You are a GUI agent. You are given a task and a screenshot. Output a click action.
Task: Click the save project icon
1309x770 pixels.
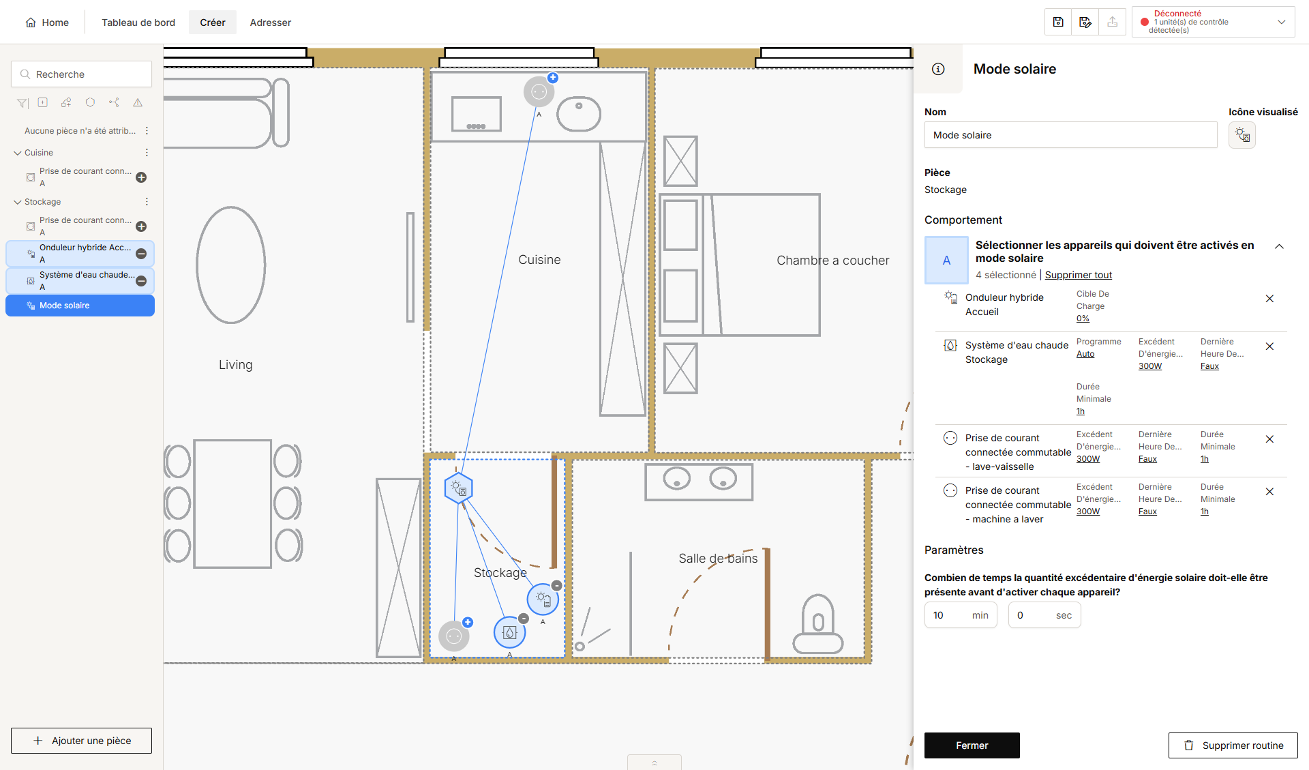pyautogui.click(x=1058, y=22)
